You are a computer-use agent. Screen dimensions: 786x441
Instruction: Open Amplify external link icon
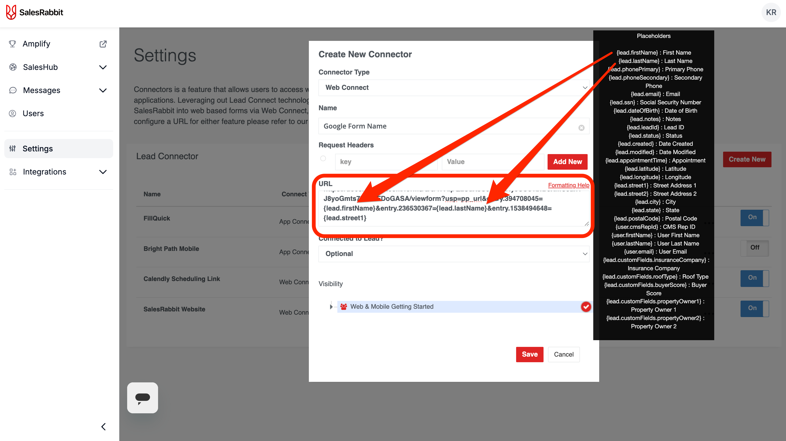point(103,44)
